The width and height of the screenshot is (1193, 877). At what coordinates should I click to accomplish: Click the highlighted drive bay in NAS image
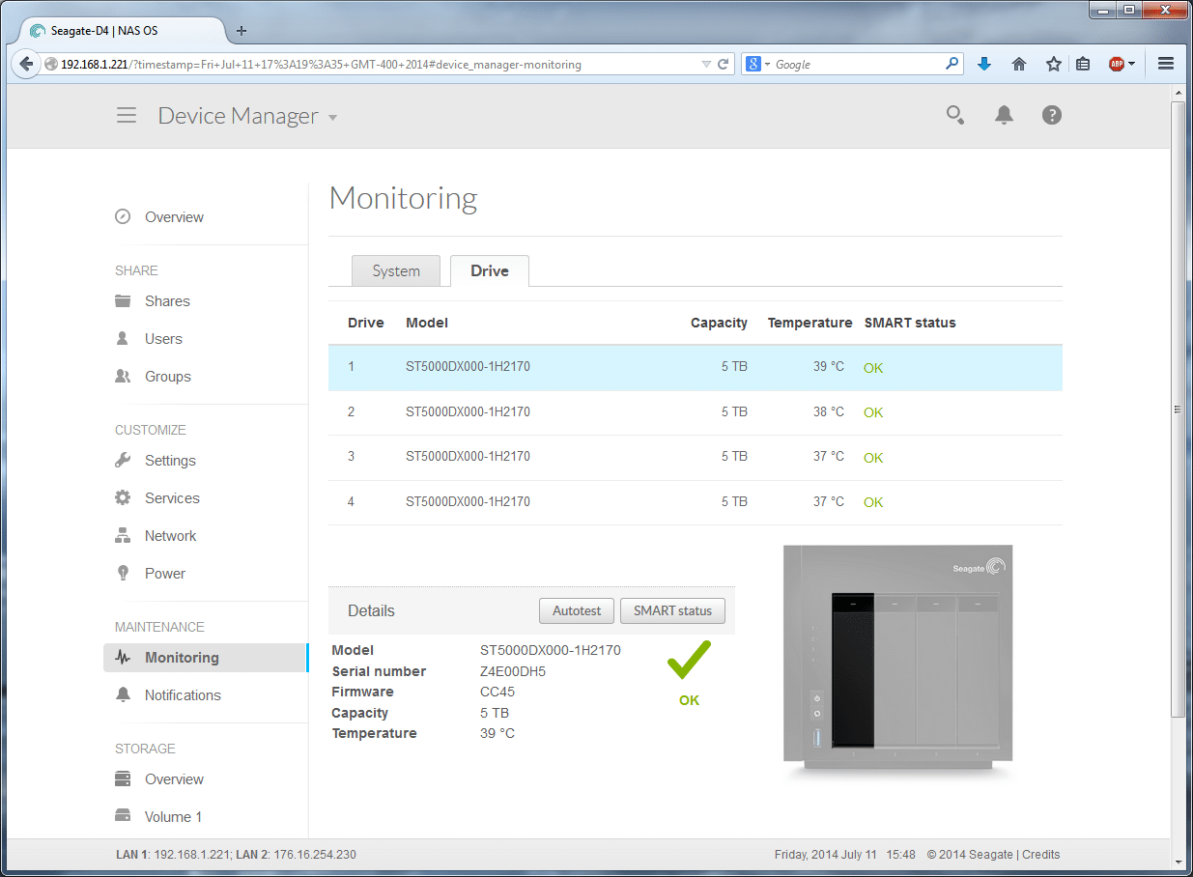pos(852,670)
